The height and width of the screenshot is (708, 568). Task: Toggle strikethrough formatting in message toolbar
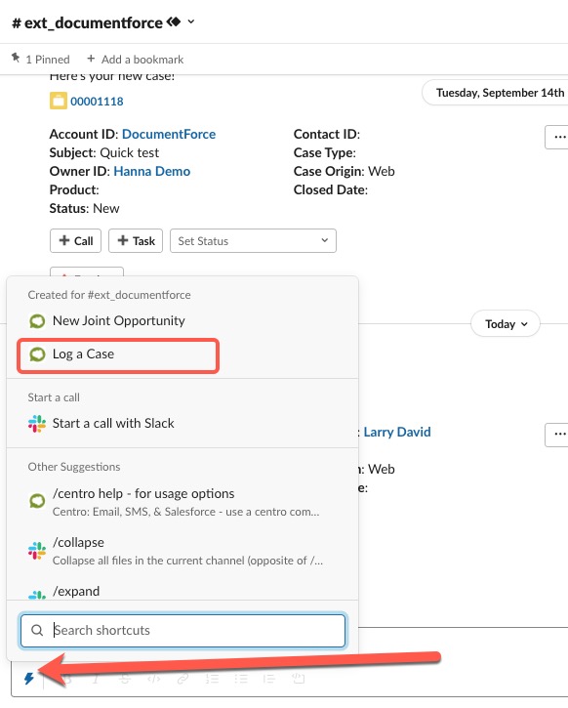pyautogui.click(x=125, y=679)
